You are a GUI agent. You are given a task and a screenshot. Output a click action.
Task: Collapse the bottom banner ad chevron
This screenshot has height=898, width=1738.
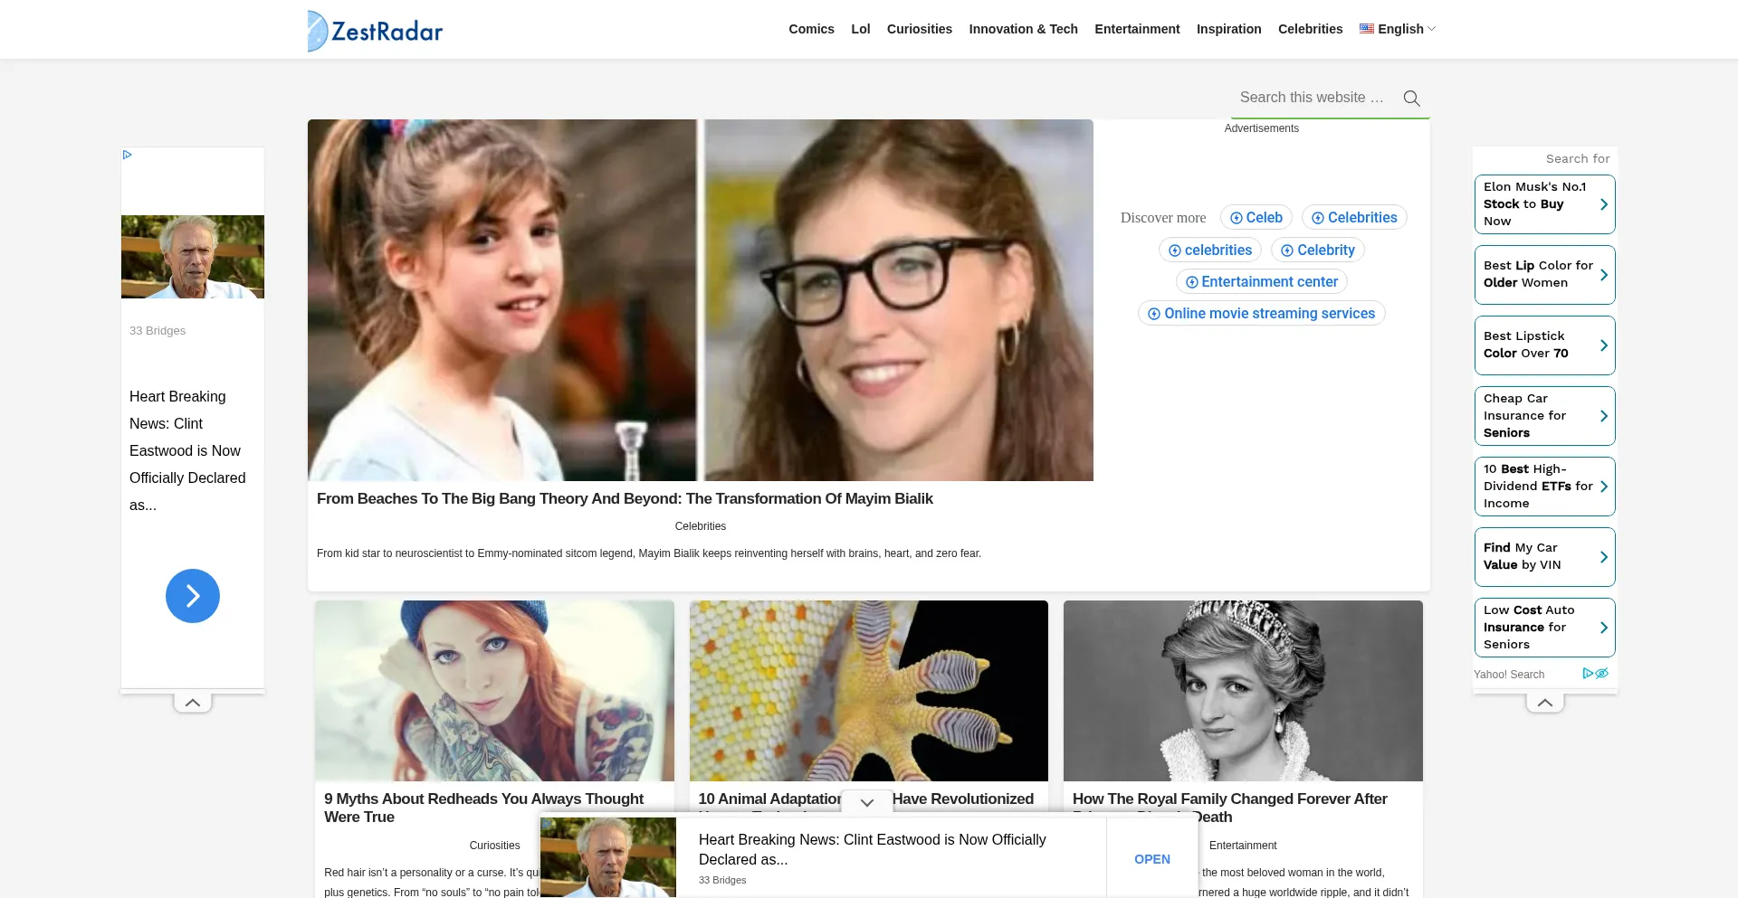tap(867, 802)
